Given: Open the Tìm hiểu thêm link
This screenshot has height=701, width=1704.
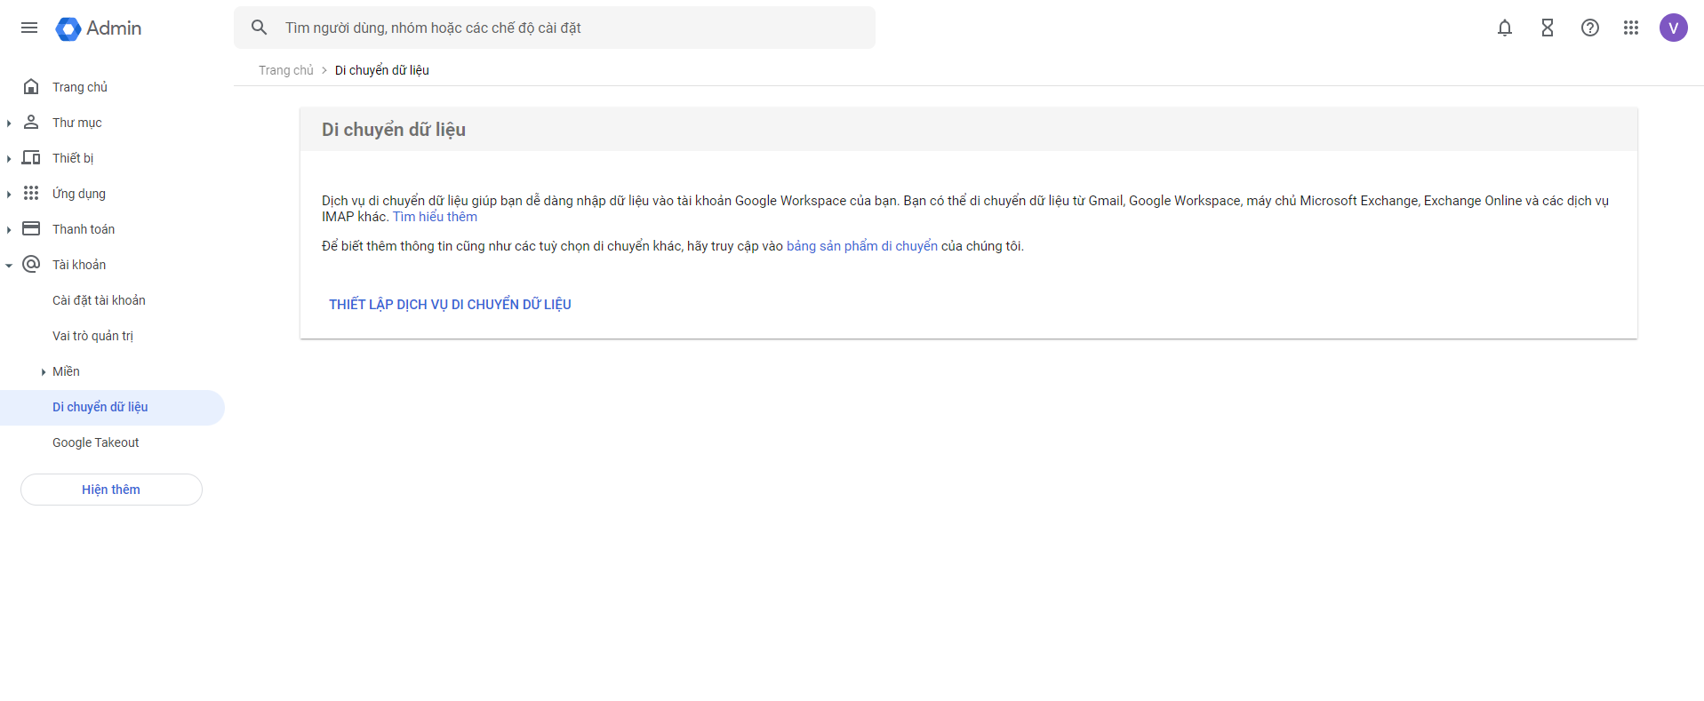Looking at the screenshot, I should 435,217.
